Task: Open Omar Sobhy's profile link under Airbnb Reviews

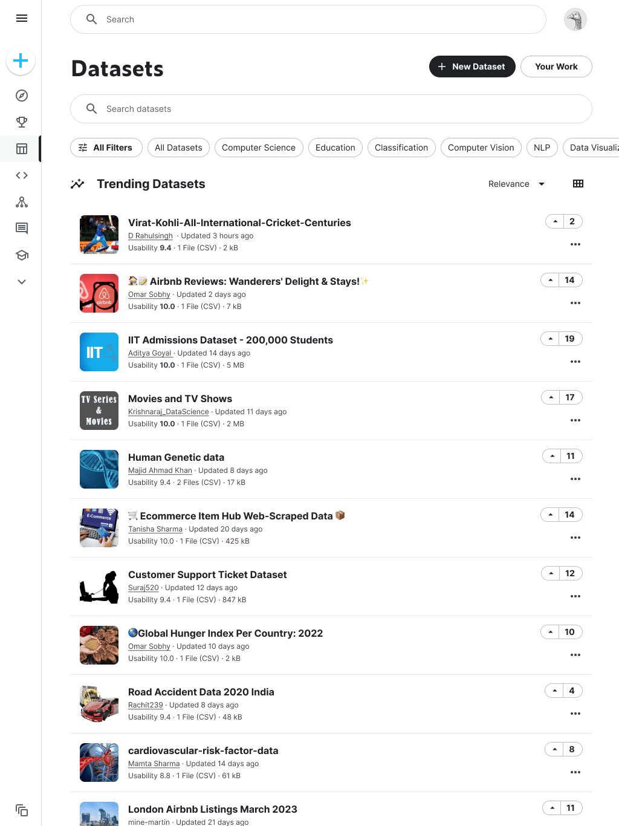Action: [x=149, y=294]
